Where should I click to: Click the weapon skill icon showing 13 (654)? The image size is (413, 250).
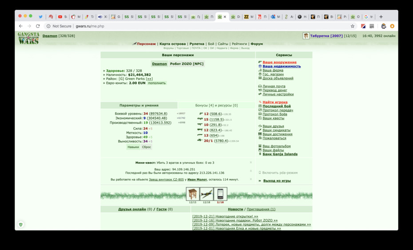pyautogui.click(x=200, y=135)
